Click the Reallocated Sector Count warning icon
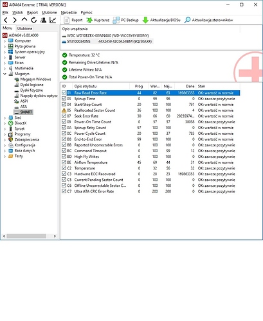Screen dimensions: 263x321 pyautogui.click(x=64, y=110)
